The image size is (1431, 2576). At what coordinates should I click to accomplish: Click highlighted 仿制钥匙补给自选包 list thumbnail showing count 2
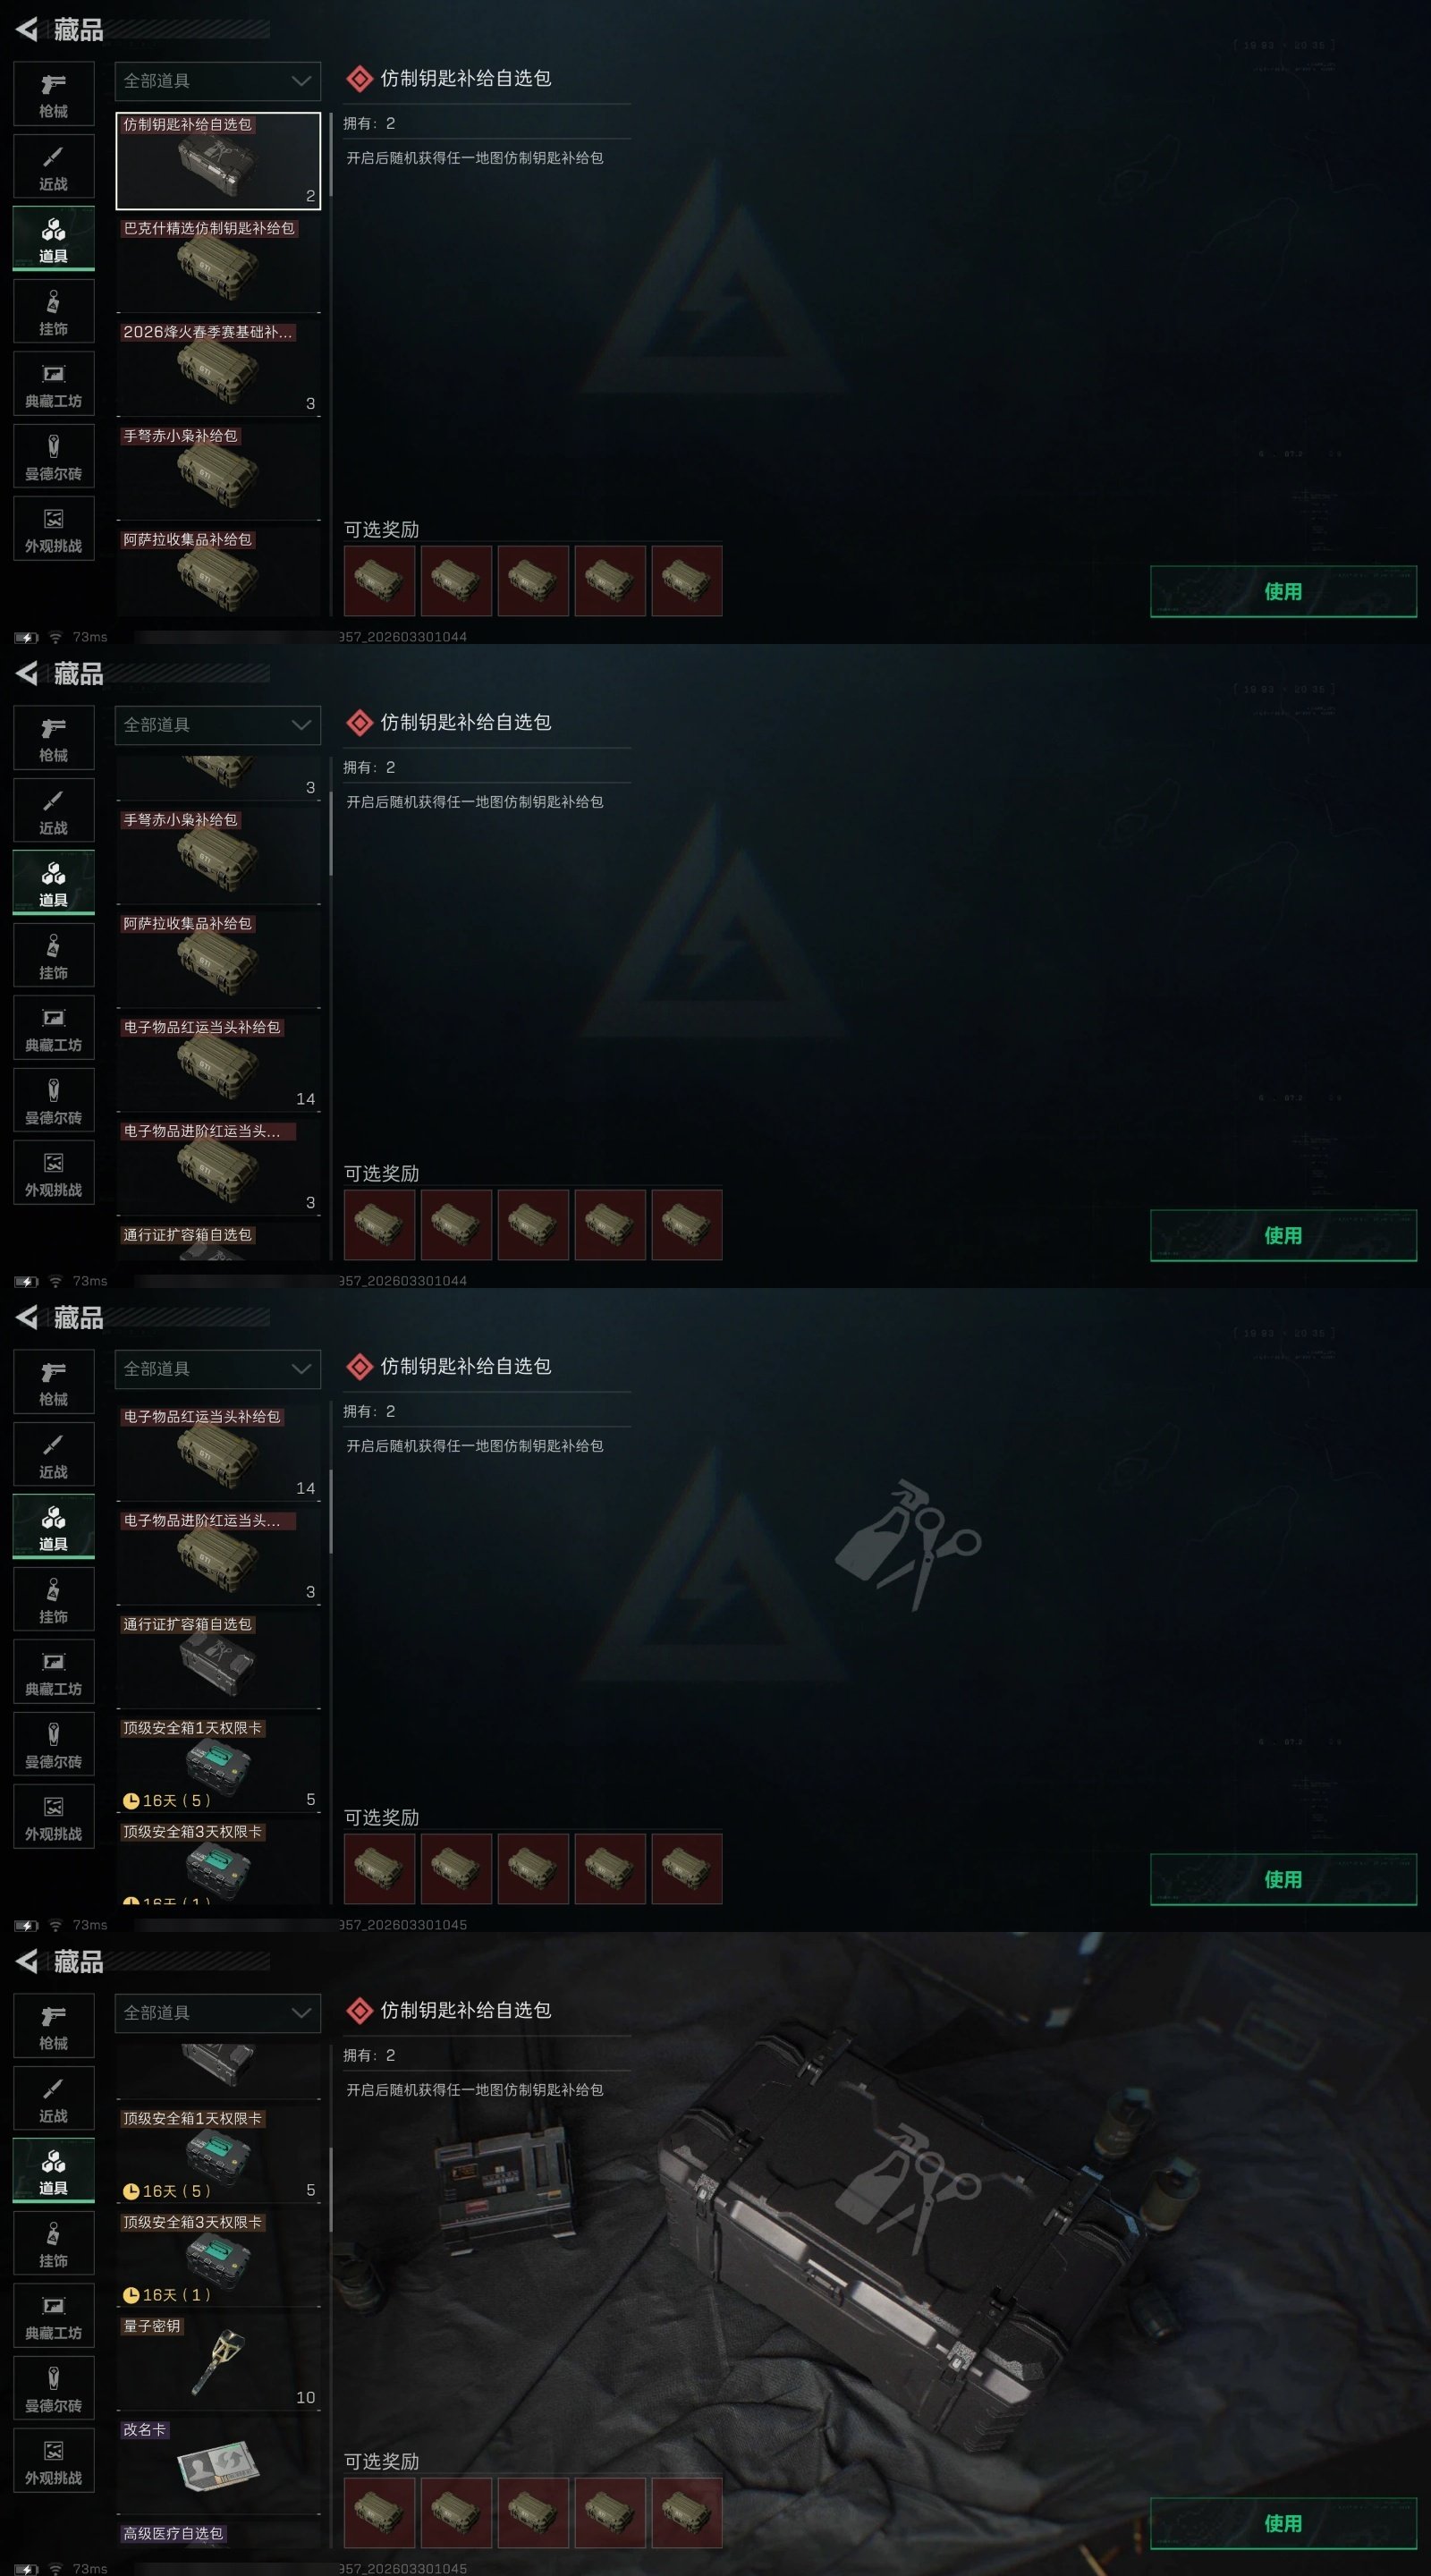[x=218, y=160]
